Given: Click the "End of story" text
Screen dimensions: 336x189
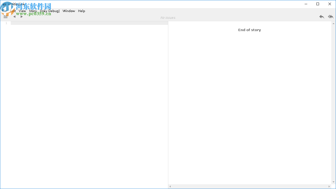Looking at the screenshot, I should click(x=250, y=30).
